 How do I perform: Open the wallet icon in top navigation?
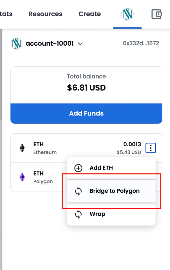(156, 14)
